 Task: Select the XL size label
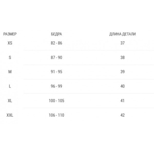(10, 101)
